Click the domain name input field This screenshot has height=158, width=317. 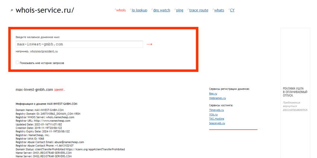click(x=79, y=44)
